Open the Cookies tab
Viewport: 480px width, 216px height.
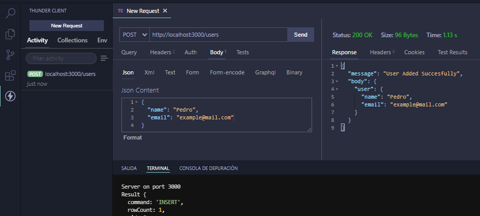[x=414, y=52]
